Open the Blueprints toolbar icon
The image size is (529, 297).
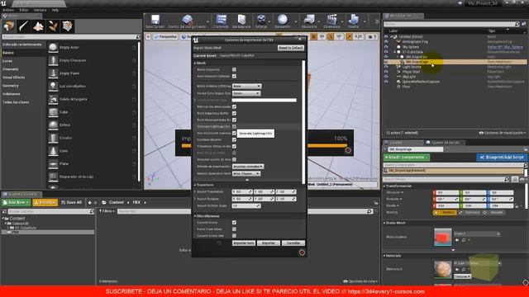[309, 21]
